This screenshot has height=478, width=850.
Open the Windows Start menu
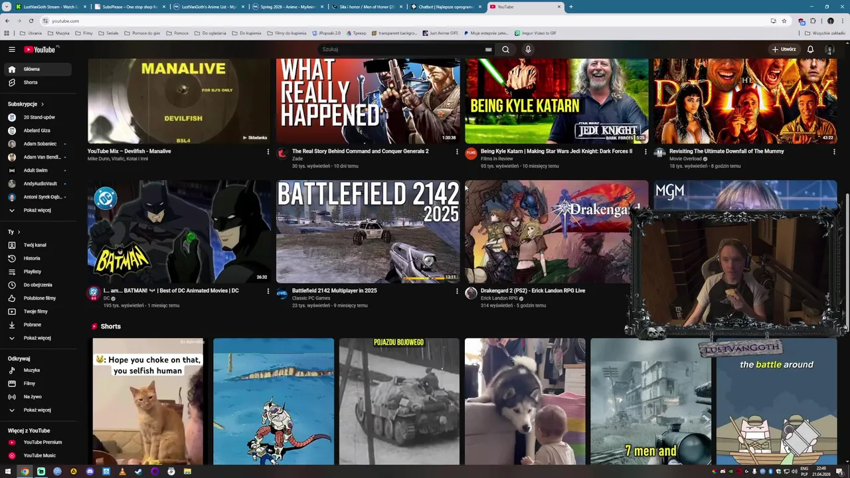[9, 471]
